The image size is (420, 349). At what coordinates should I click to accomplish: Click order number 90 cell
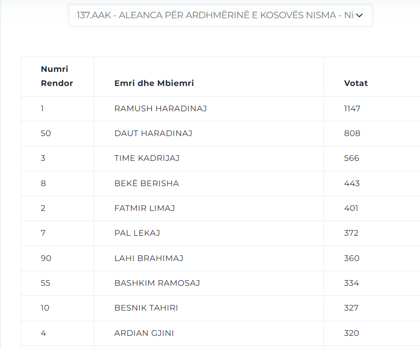click(x=46, y=258)
